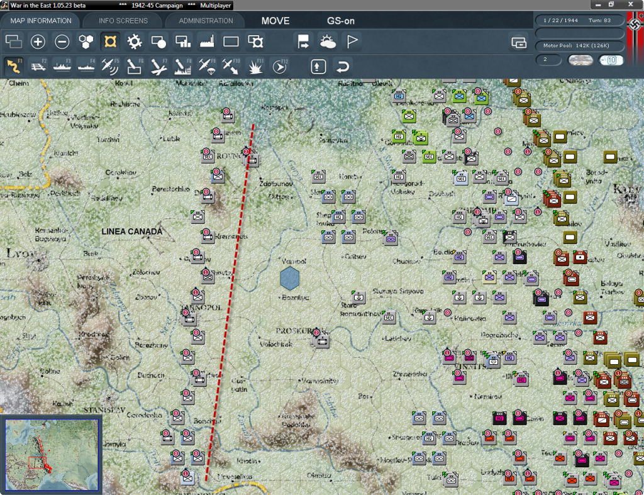Click the Lvov city label
The image size is (644, 495).
(19, 253)
